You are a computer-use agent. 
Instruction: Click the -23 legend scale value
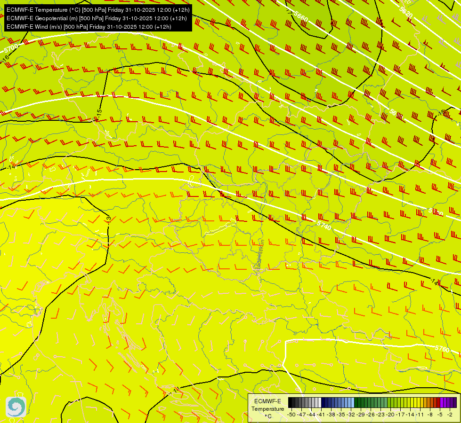coord(381,415)
